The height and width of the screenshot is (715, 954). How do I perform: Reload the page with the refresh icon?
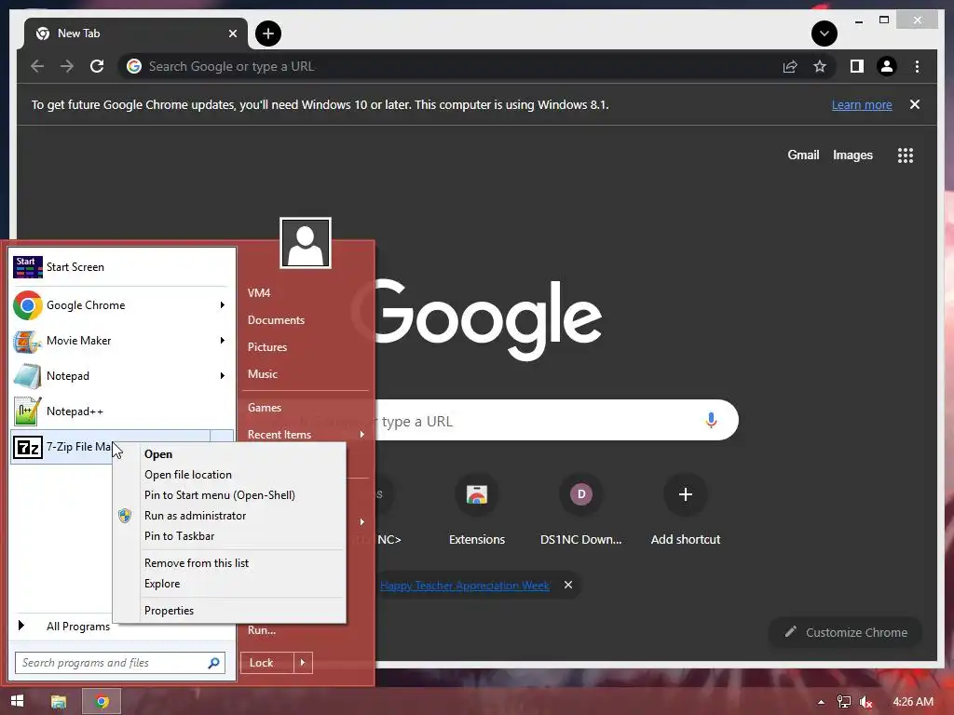(x=97, y=66)
